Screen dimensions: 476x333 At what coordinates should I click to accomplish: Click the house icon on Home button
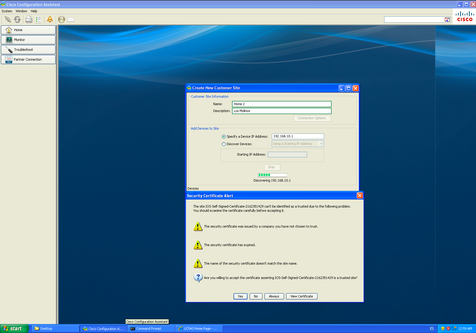click(x=9, y=30)
